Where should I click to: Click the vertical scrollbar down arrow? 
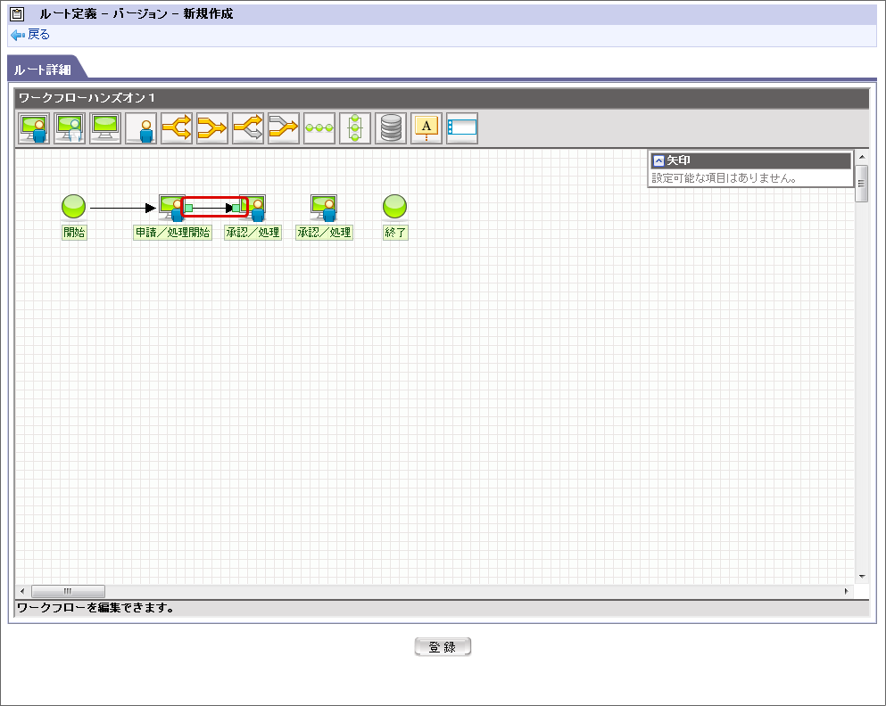point(862,577)
